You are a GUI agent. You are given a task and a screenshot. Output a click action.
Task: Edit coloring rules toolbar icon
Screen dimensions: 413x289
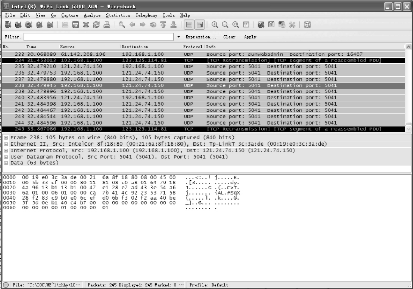tap(282, 25)
